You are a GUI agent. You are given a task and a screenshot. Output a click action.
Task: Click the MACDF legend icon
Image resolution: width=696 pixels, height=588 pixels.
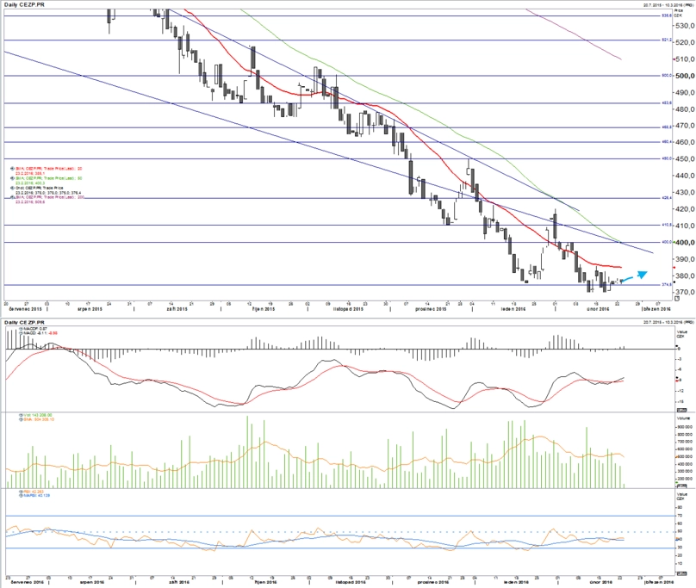(x=21, y=329)
